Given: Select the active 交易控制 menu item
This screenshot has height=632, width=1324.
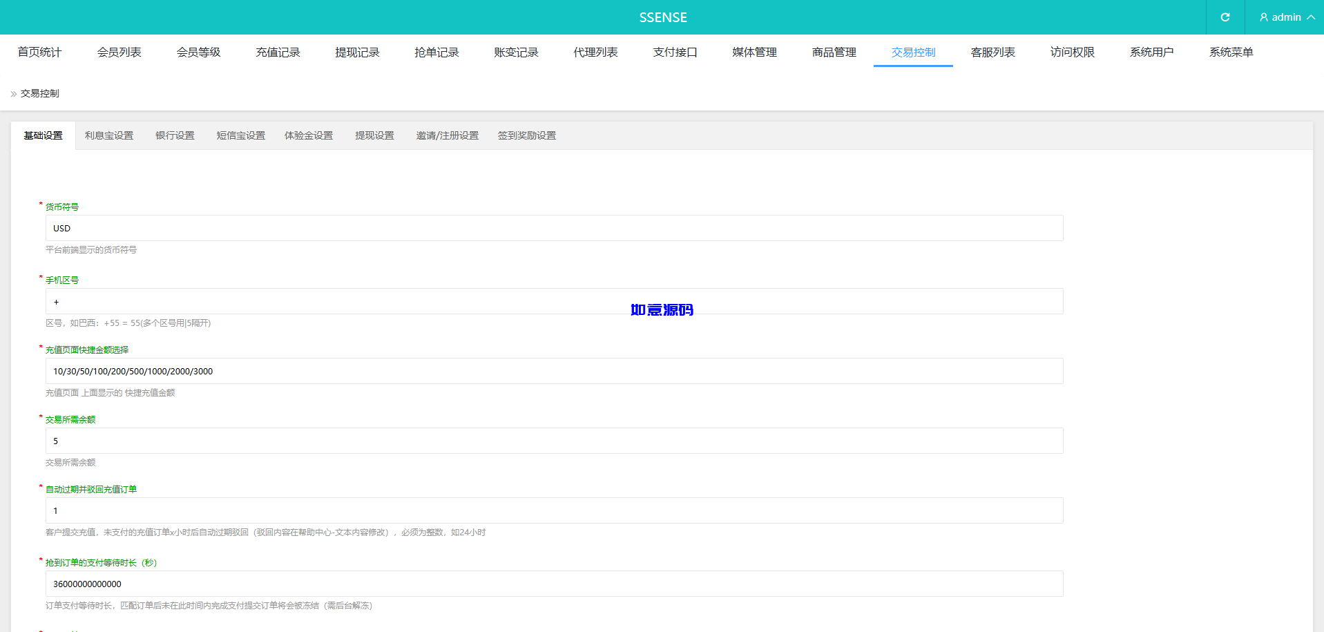Looking at the screenshot, I should (x=913, y=52).
